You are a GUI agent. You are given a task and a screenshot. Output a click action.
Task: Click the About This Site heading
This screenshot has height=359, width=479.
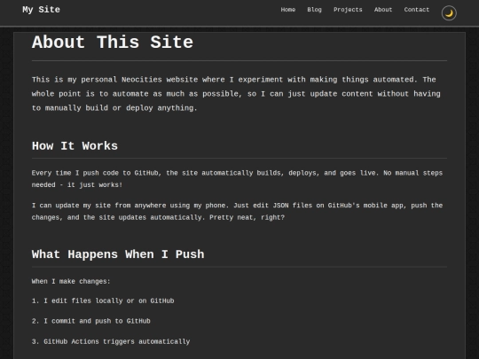pos(113,43)
